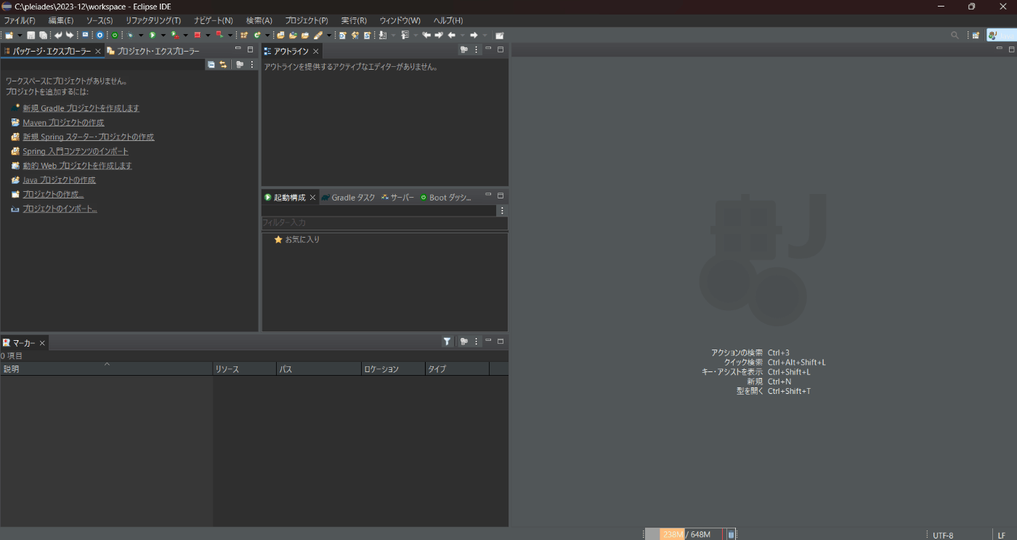Screen dimensions: 1017x540
Task: Click the New wizard toolbar icon
Action: tap(9, 35)
